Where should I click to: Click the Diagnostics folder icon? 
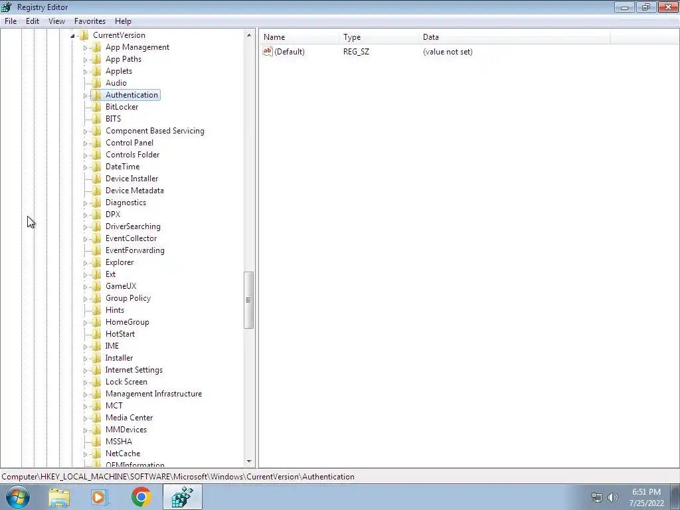[97, 203]
